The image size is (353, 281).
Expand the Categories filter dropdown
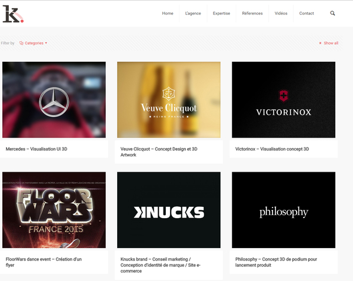34,43
